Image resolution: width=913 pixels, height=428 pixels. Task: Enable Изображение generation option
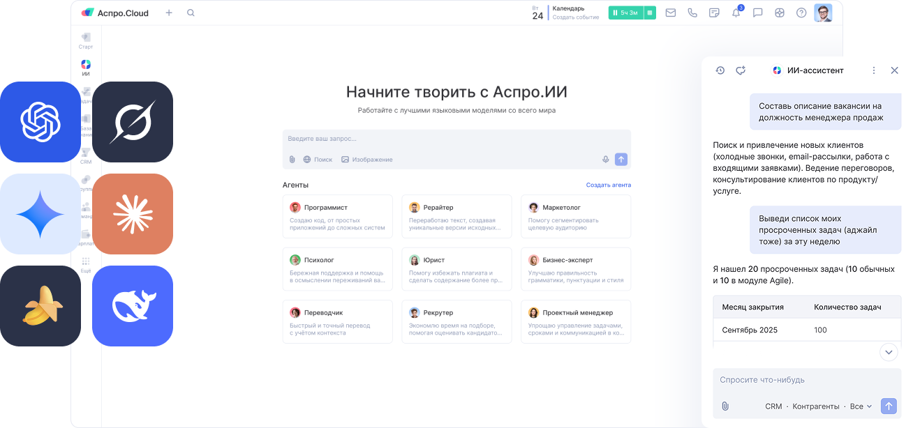[366, 160]
